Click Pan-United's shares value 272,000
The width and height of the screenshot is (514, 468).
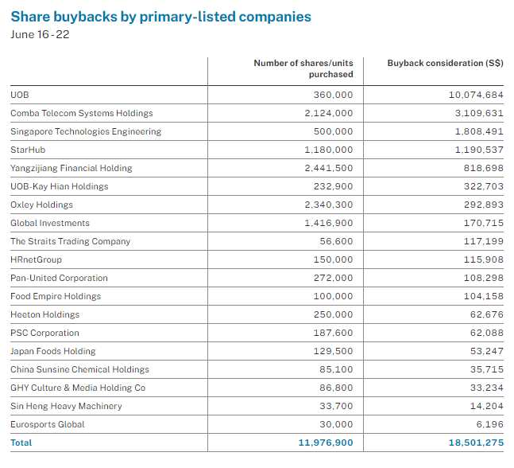[x=333, y=278]
